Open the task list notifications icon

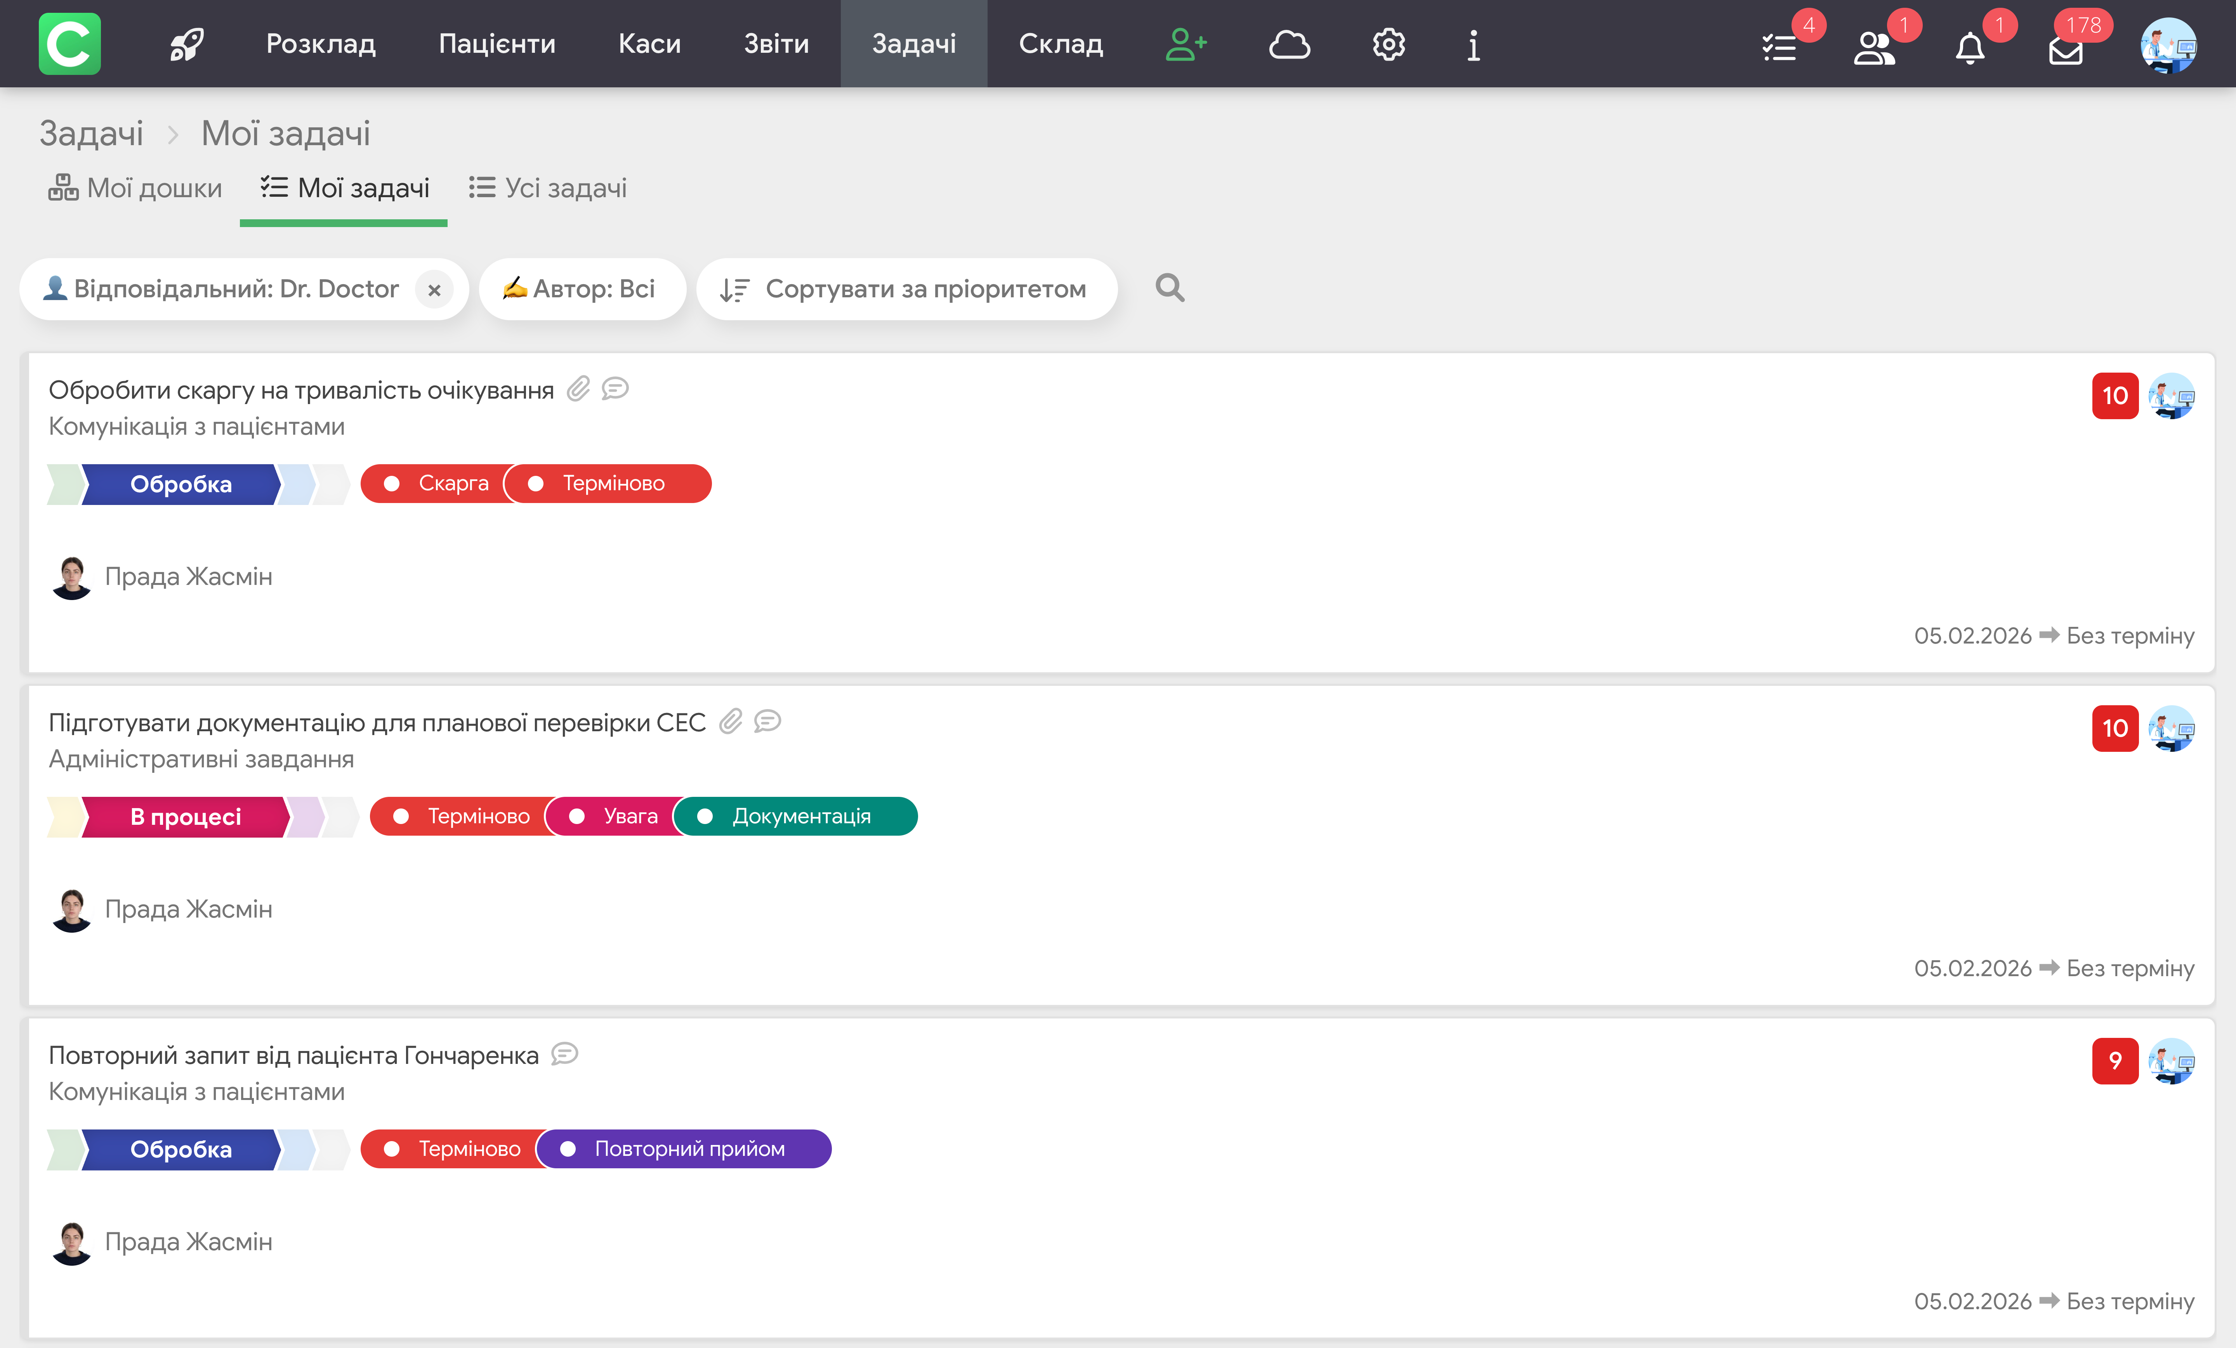[x=1779, y=47]
